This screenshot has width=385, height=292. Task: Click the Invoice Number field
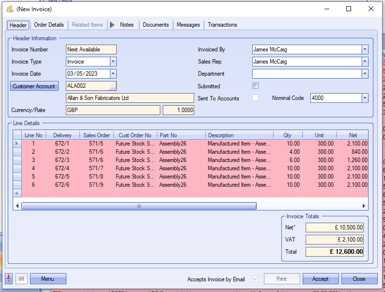click(91, 49)
